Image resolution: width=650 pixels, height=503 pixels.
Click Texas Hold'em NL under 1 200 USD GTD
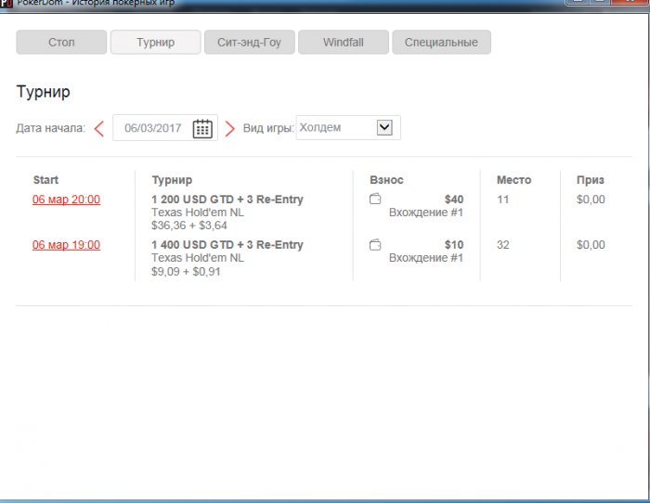tap(198, 213)
